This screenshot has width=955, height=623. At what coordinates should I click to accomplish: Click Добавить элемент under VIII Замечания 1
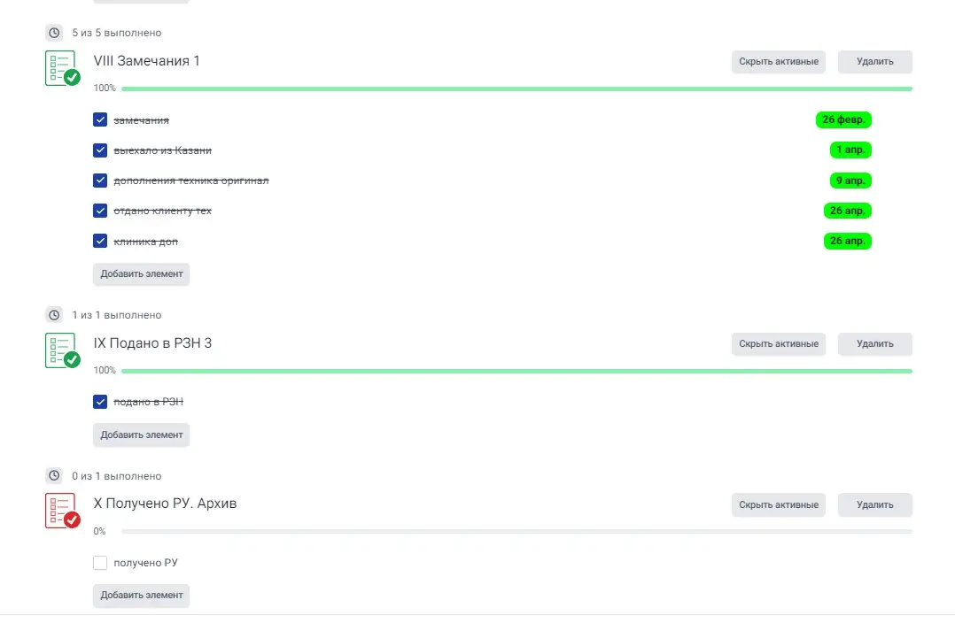[141, 273]
